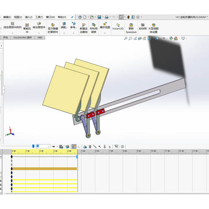209x209 pixels.
Task: Click 线性零部件阵列 button
Action: [13, 25]
